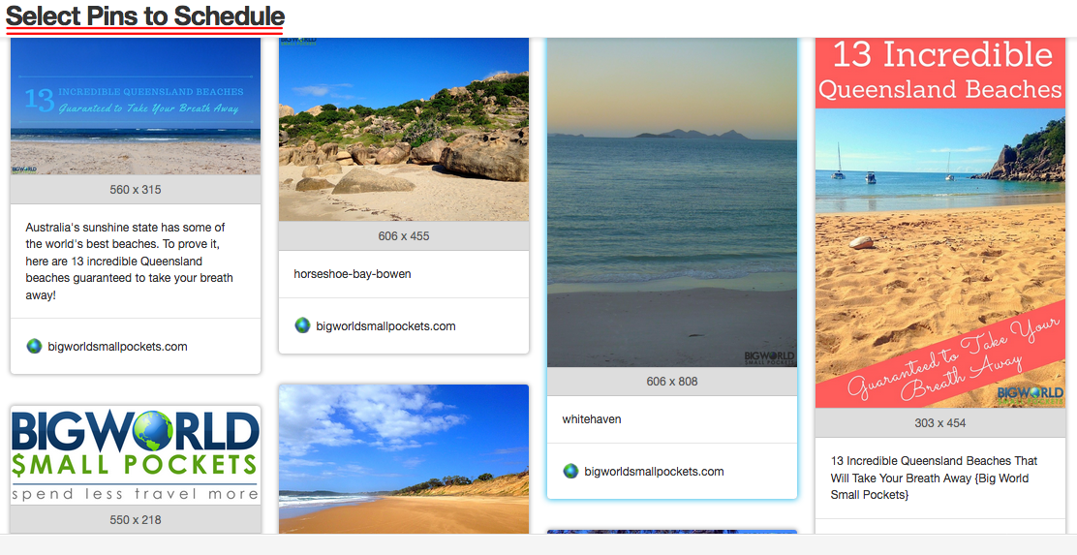Select the Big World Small Pockets logo image
1077x555 pixels.
point(136,455)
